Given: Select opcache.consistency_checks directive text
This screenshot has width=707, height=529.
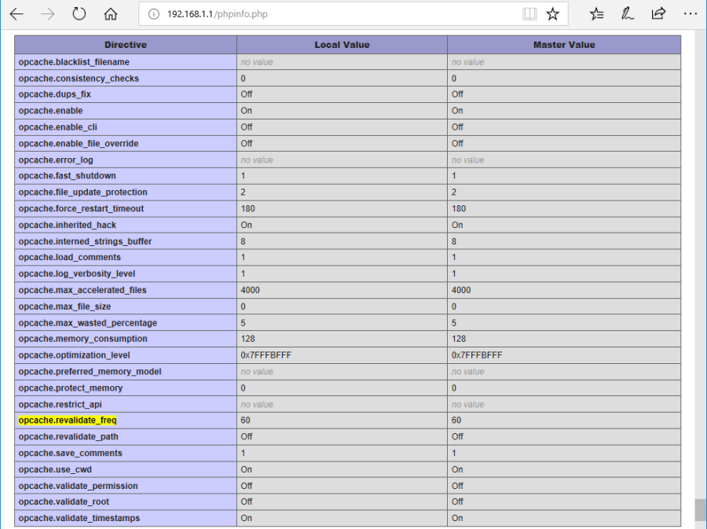Looking at the screenshot, I should click(79, 79).
